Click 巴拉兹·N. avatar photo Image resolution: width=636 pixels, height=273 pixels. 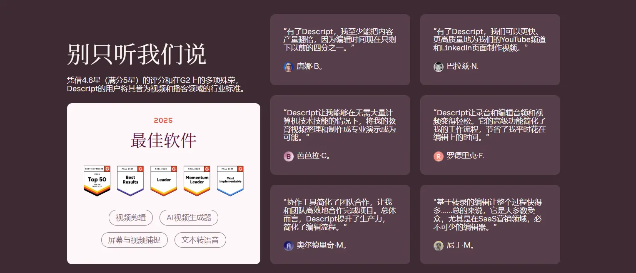pyautogui.click(x=439, y=67)
